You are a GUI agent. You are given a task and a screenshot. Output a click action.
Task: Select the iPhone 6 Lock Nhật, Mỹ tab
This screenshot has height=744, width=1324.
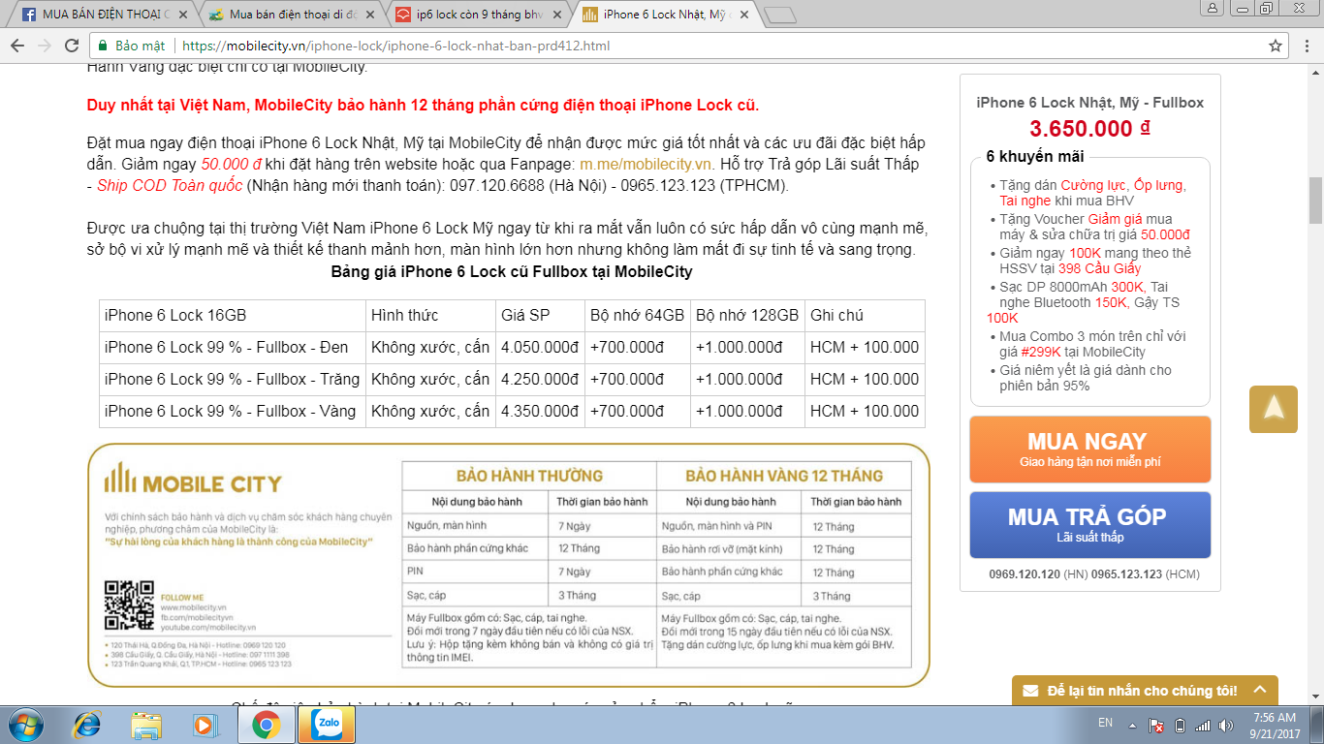point(658,15)
